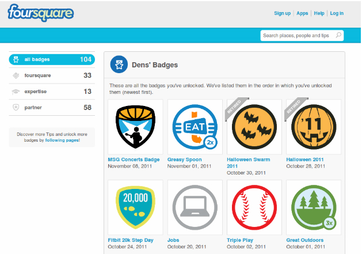Image resolution: width=362 pixels, height=254 pixels.
Task: Open the Great Outdoors title link
Action: tap(305, 240)
